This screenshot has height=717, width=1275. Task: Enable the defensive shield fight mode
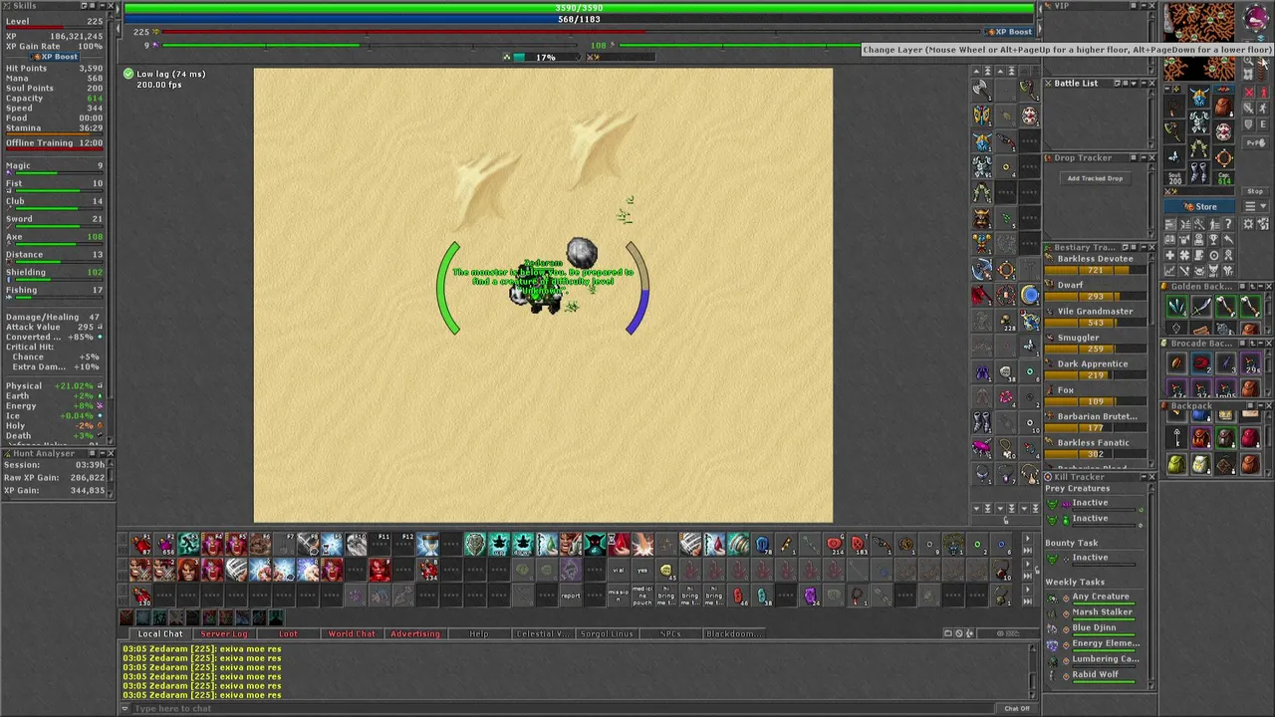pos(1248,123)
